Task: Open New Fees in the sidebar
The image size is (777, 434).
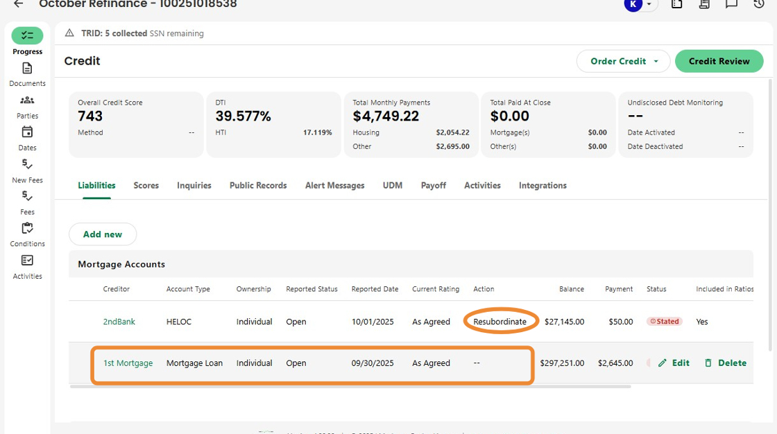Action: 27,164
